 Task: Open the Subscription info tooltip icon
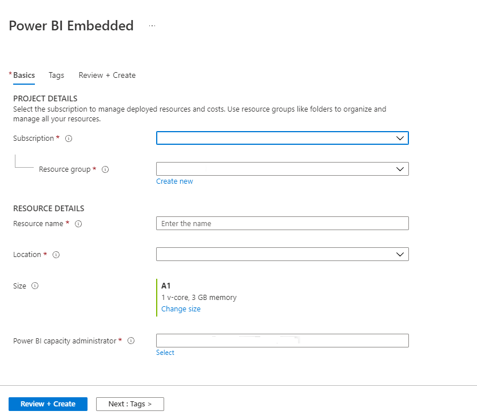(68, 138)
